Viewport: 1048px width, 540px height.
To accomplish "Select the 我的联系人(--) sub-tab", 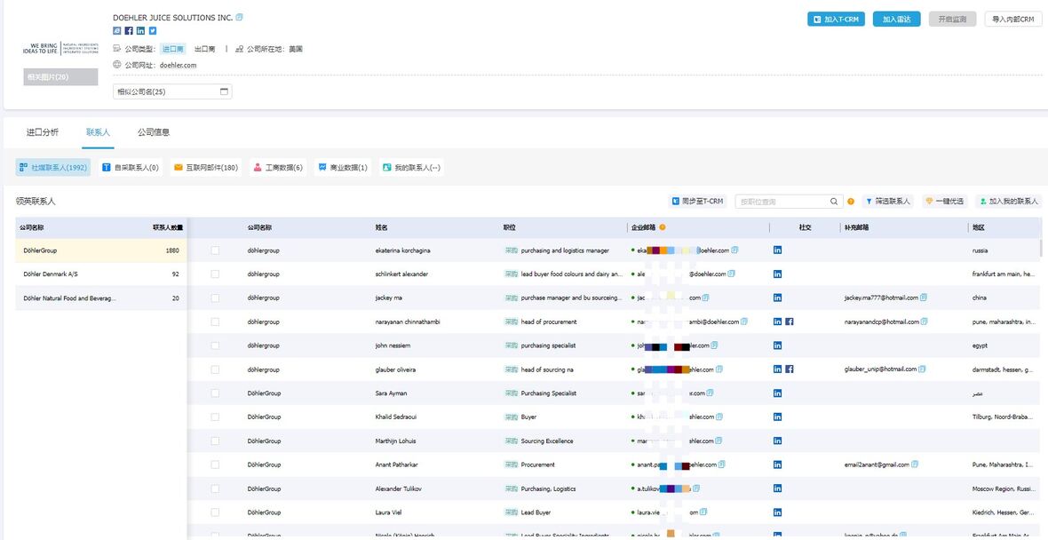I will click(411, 168).
